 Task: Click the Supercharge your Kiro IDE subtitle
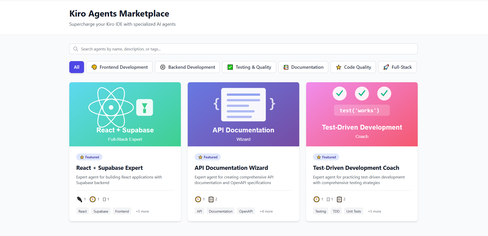[123, 24]
